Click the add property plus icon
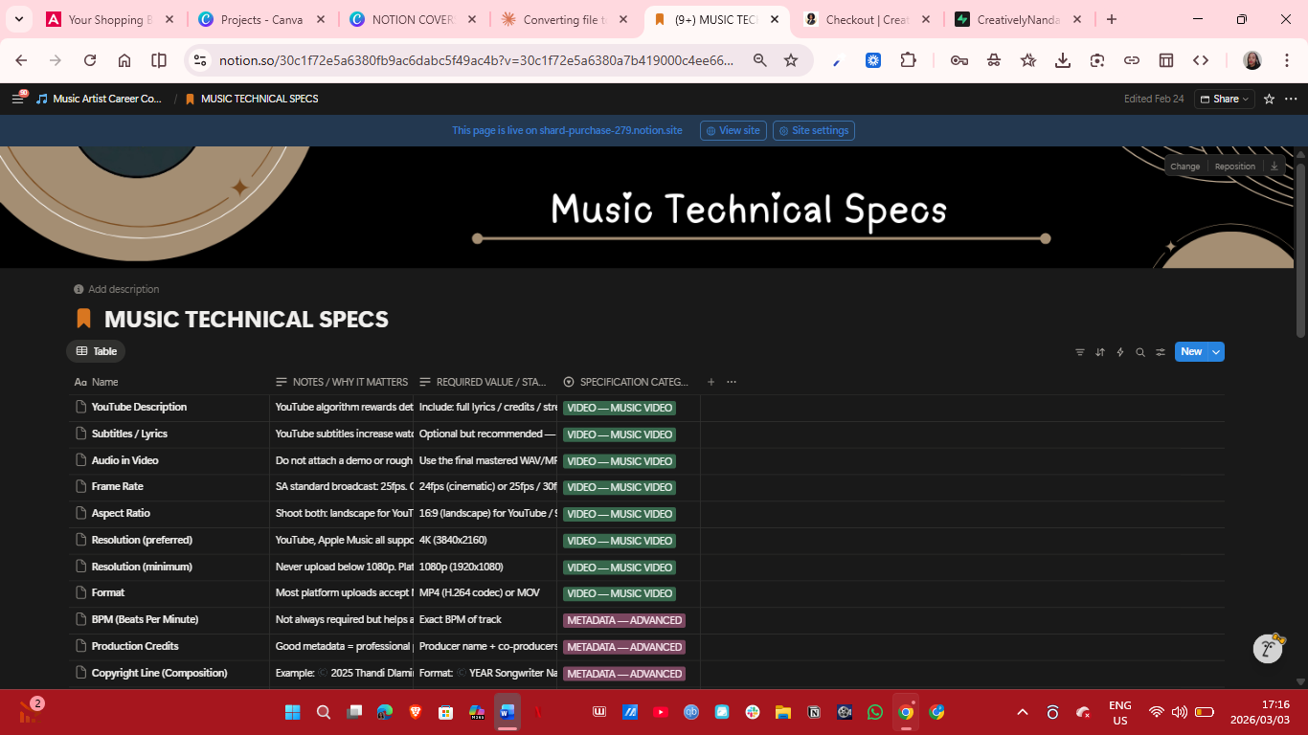The width and height of the screenshot is (1308, 735). [711, 382]
